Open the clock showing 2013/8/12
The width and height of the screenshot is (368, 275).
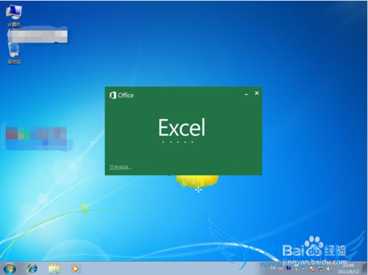pos(348,268)
